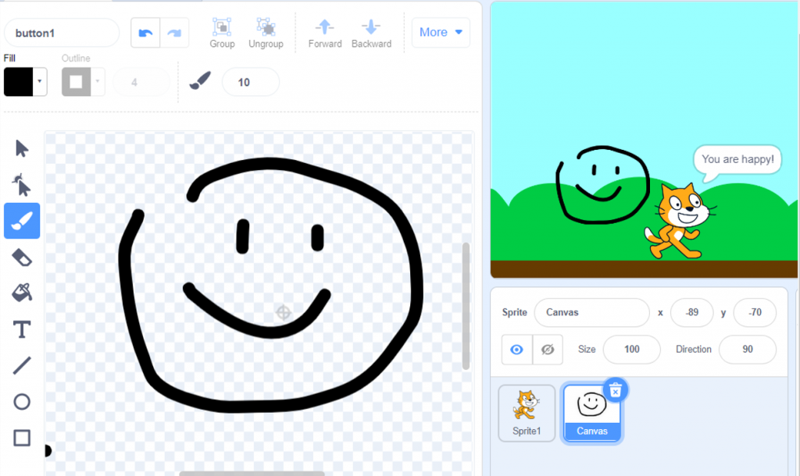Select the Circle tool

(21, 402)
